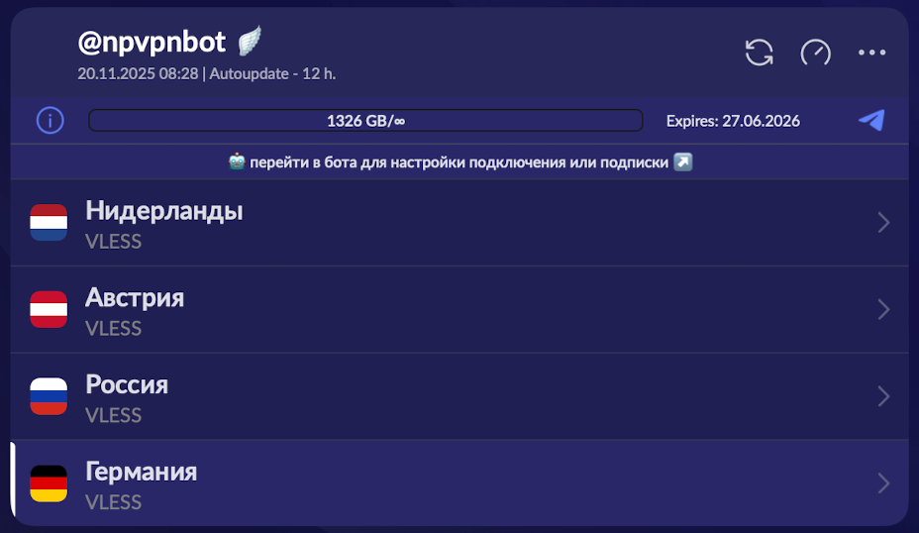Screen dimensions: 919x533
Task: Open the bot setup link banner
Action: [x=459, y=162]
